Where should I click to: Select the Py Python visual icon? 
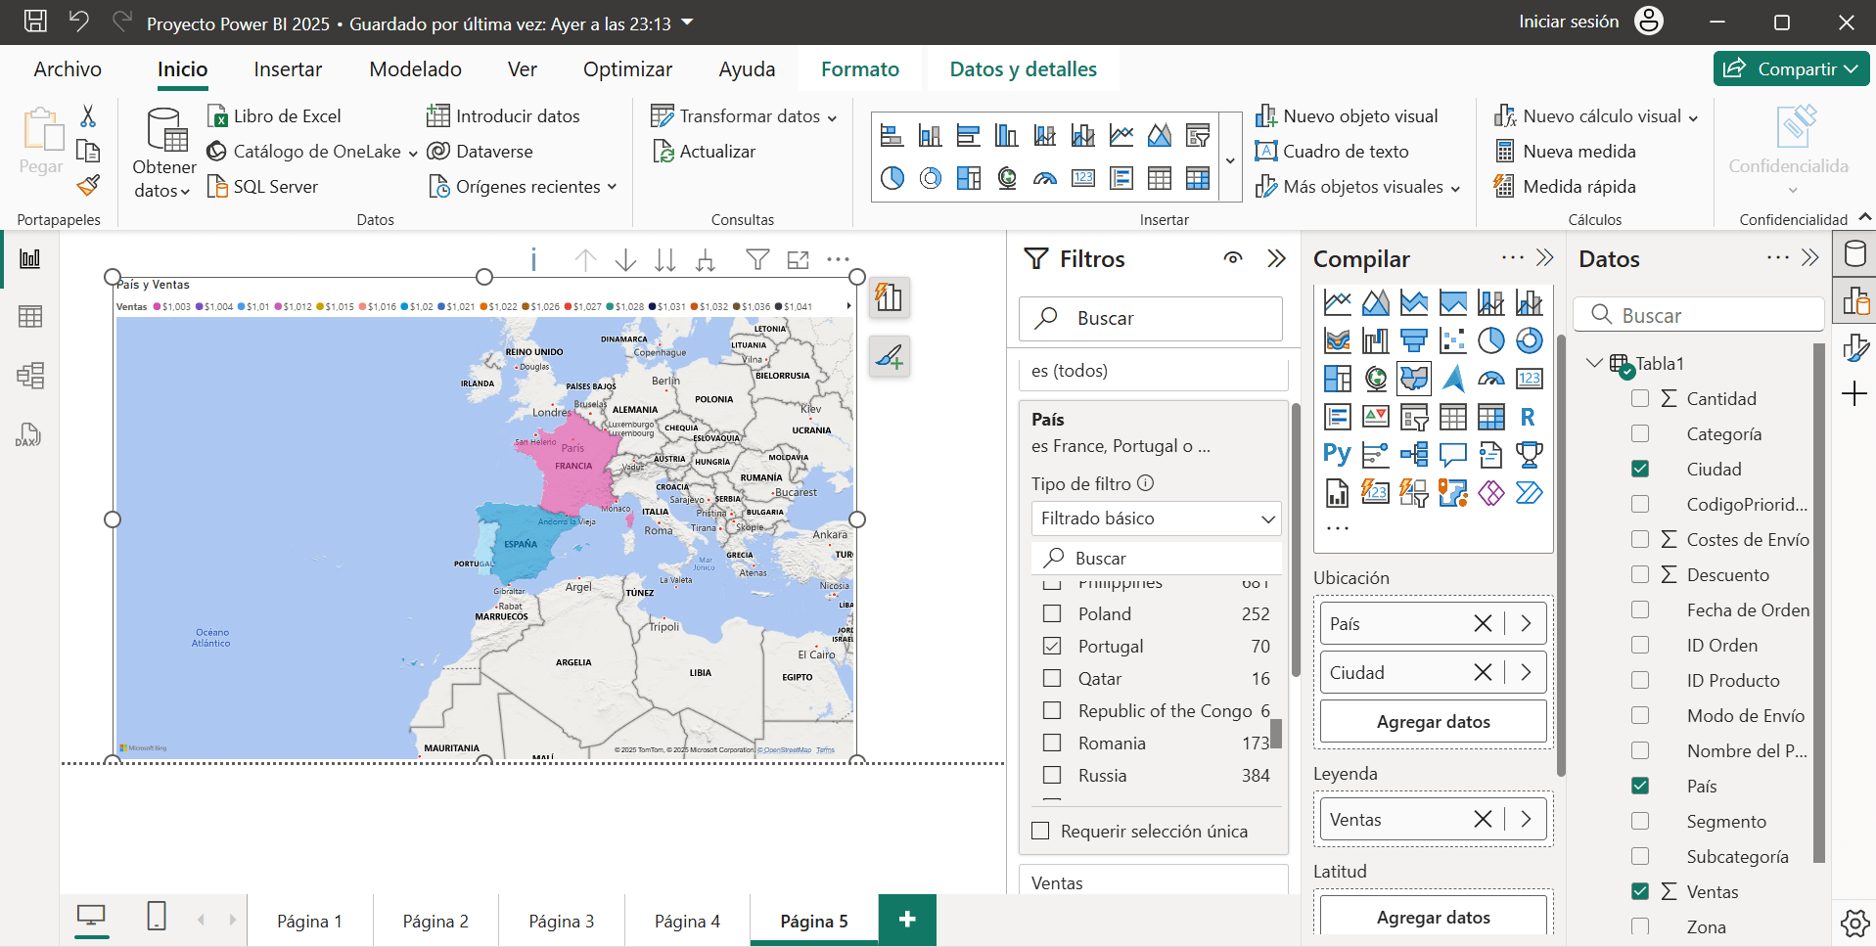coord(1337,455)
